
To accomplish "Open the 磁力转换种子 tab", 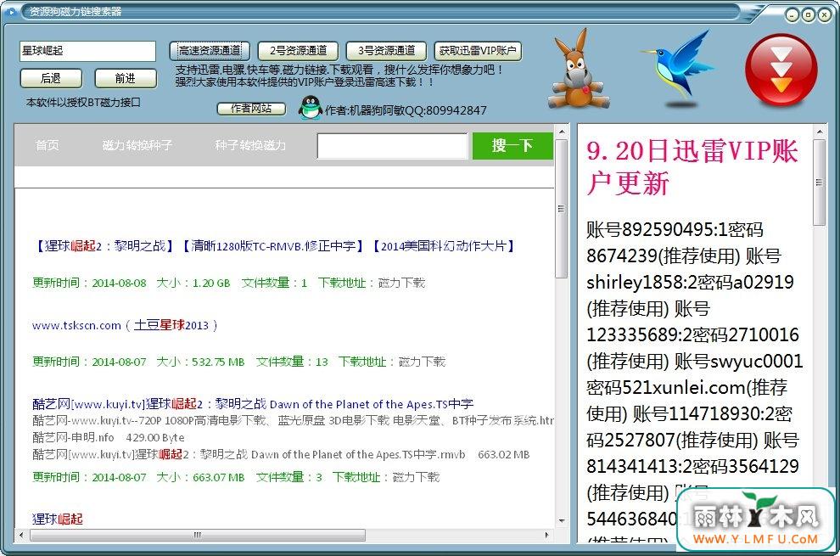I will (137, 145).
